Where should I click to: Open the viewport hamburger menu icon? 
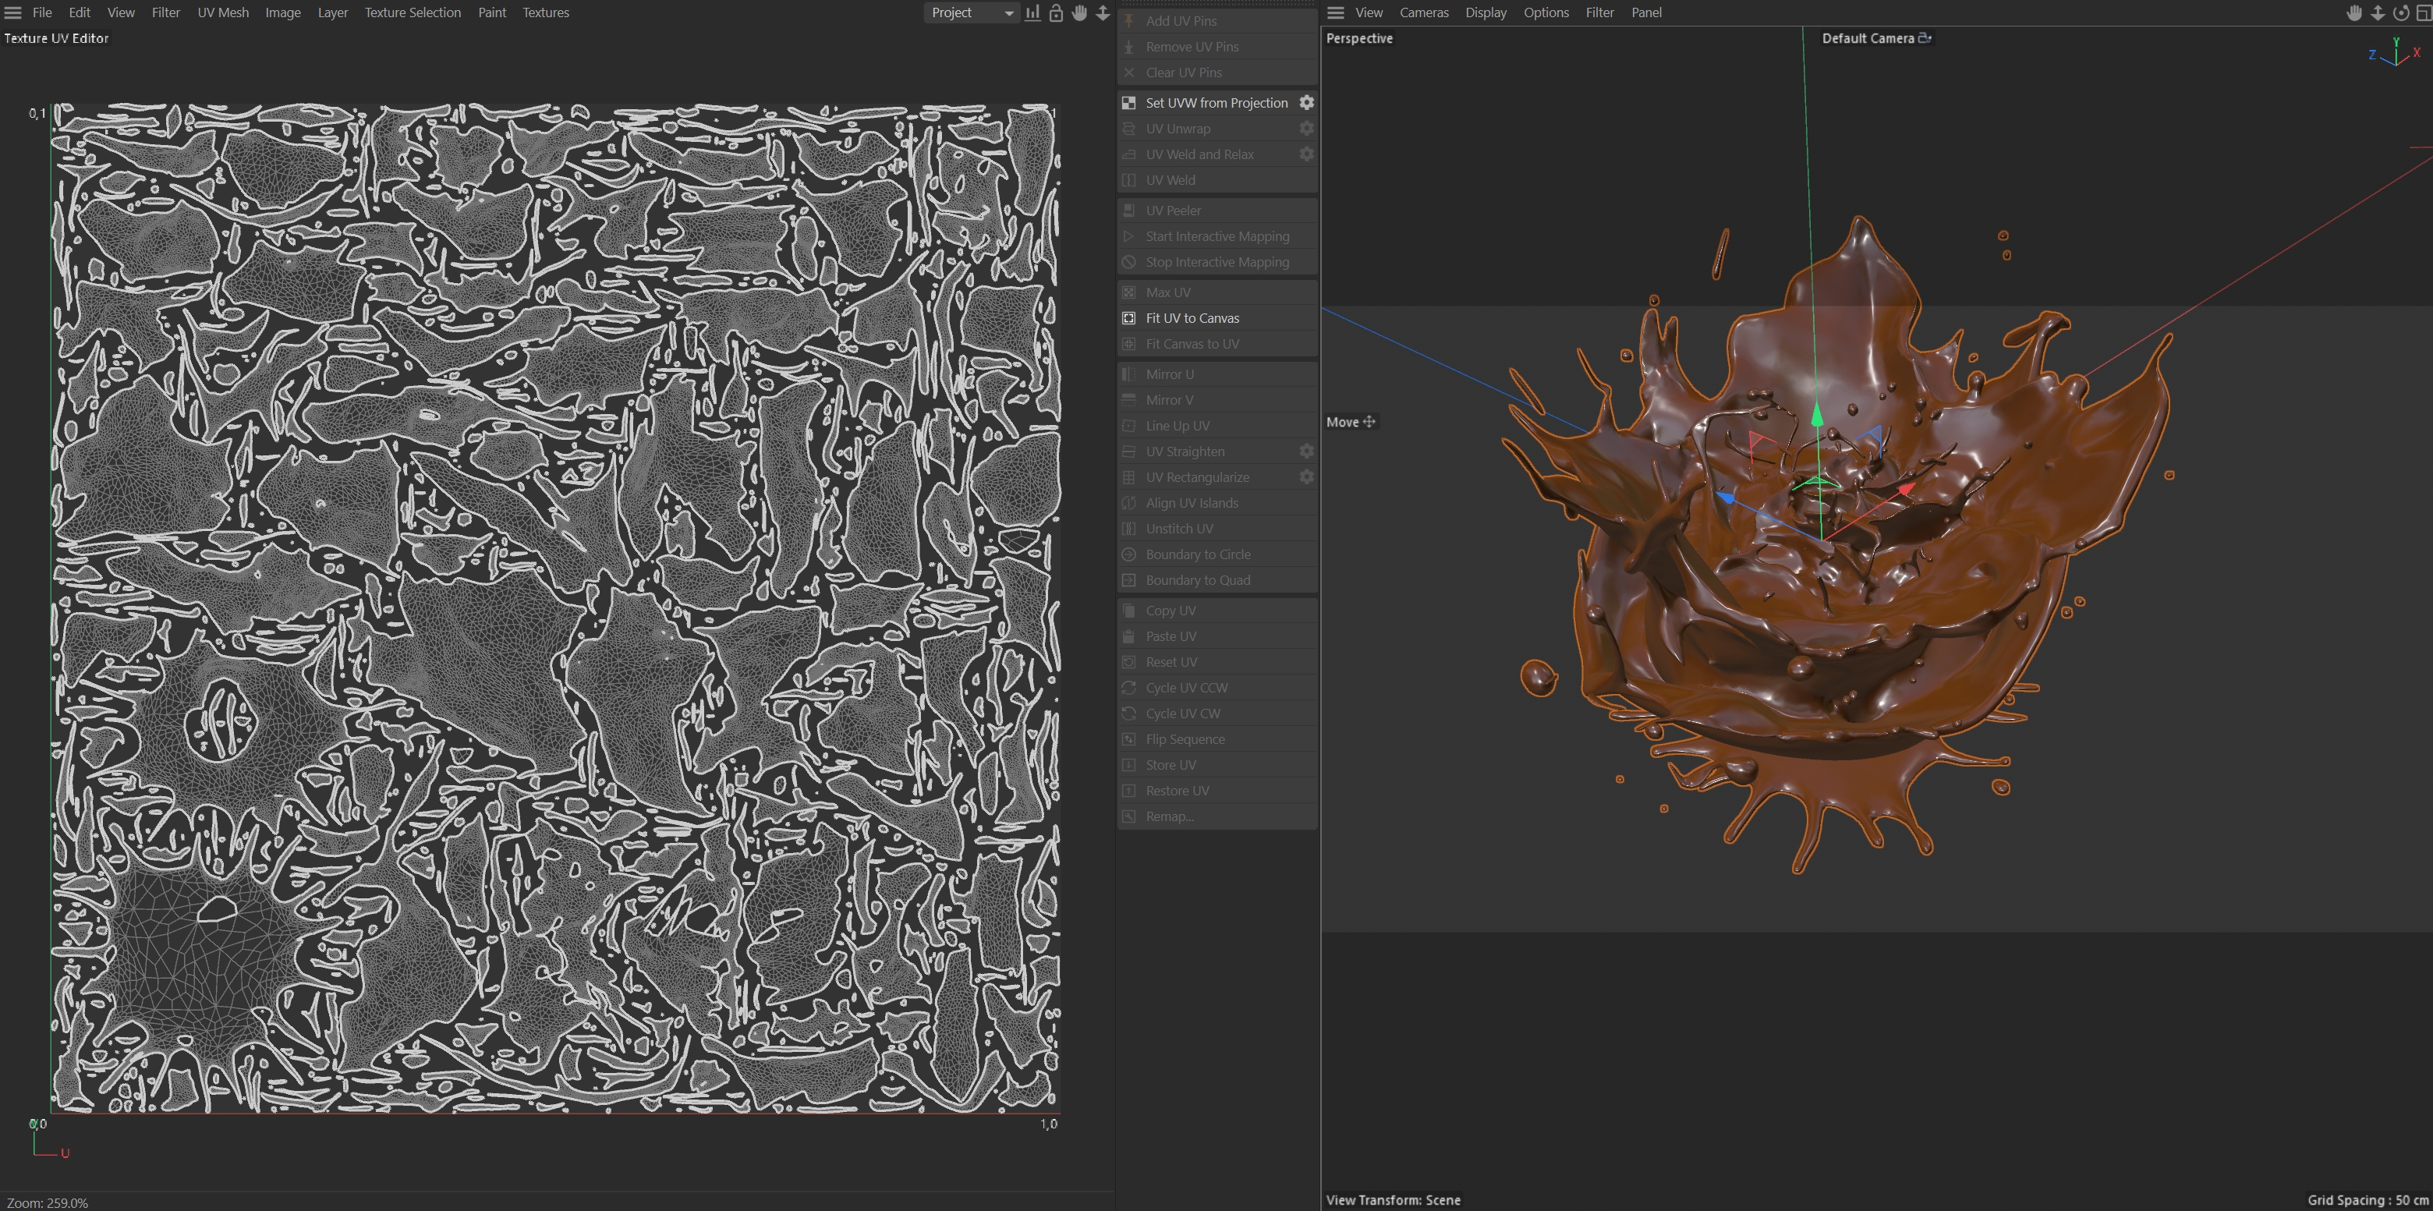pyautogui.click(x=1336, y=12)
